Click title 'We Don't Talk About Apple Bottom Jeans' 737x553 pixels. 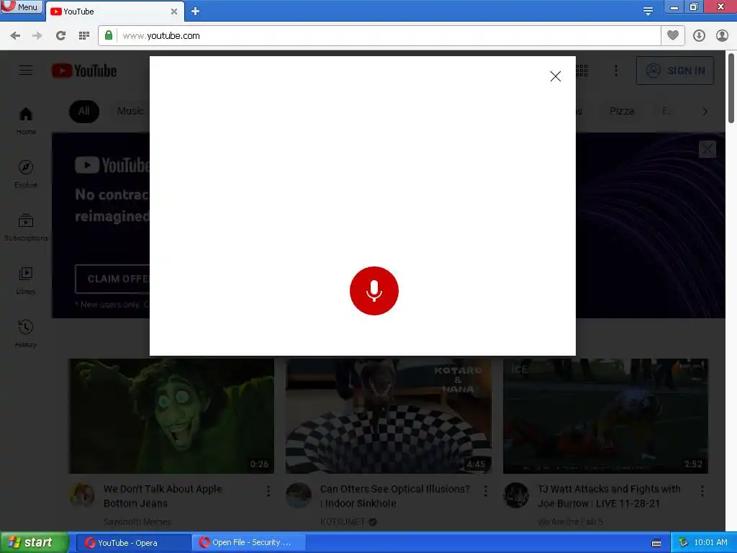pyautogui.click(x=163, y=495)
